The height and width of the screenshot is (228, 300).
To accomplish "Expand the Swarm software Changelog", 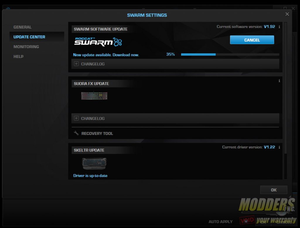I will (x=175, y=64).
